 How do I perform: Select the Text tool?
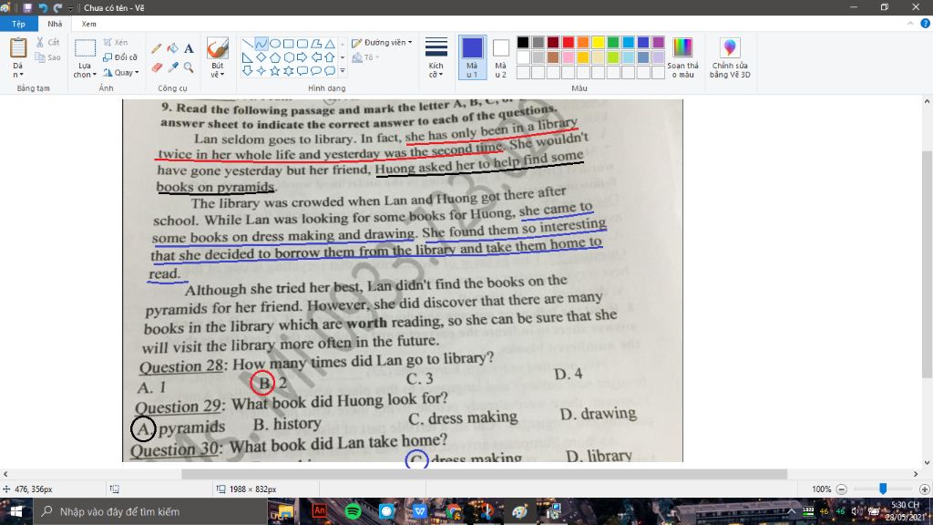coord(189,48)
